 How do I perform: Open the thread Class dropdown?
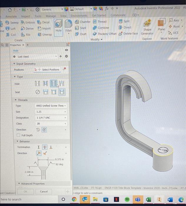click(x=51, y=124)
